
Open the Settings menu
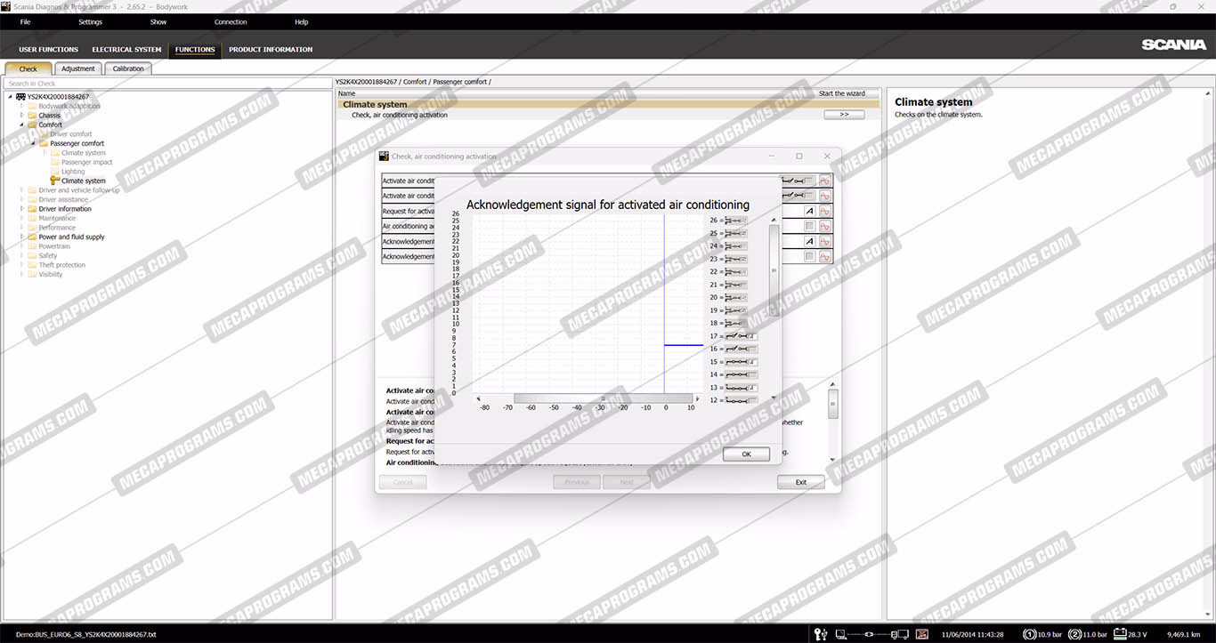(x=90, y=22)
